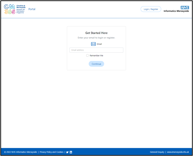Screen dimensions: 193x156
Task: Click the Get Started Here heading
Action: click(96, 33)
